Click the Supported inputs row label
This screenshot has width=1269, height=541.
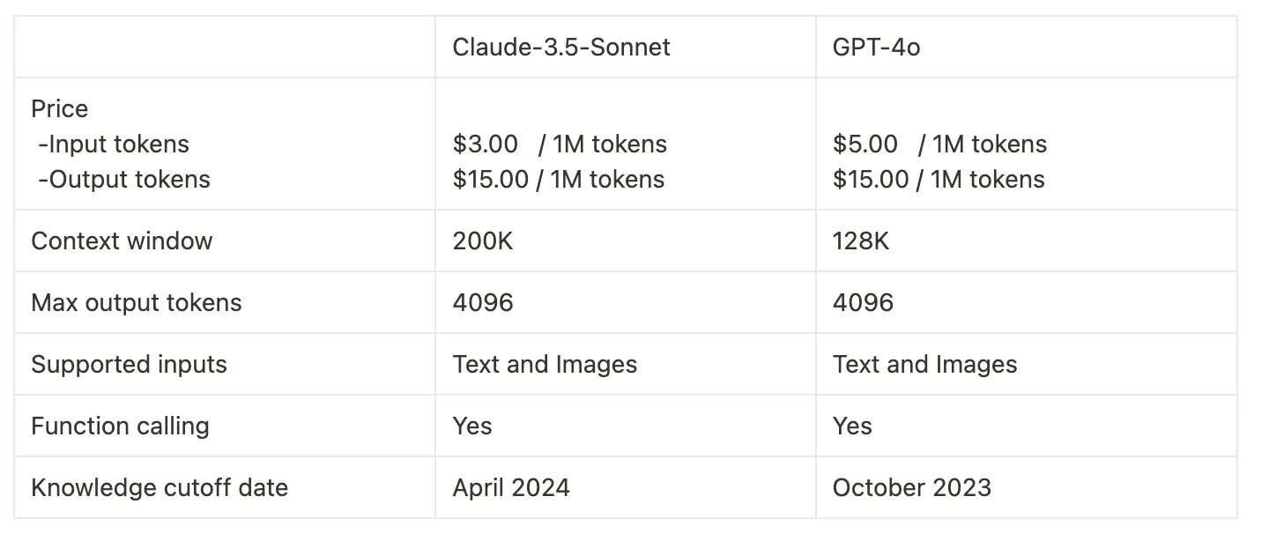point(129,365)
